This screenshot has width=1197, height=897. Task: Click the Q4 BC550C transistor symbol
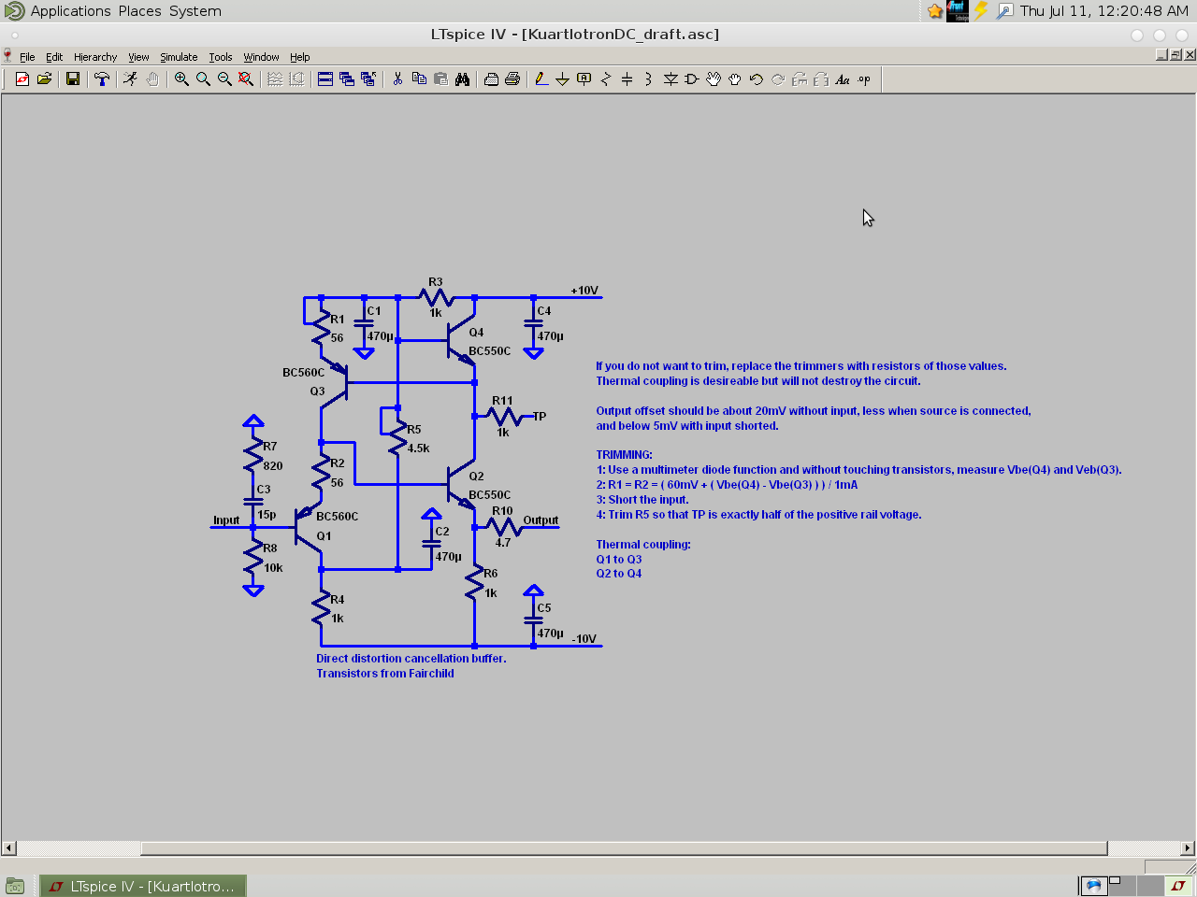tap(462, 341)
